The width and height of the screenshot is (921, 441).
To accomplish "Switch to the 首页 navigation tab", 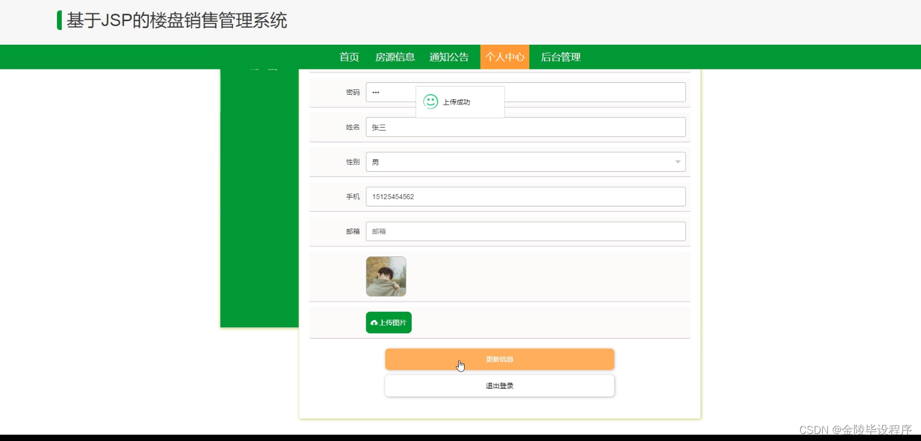I will 349,56.
